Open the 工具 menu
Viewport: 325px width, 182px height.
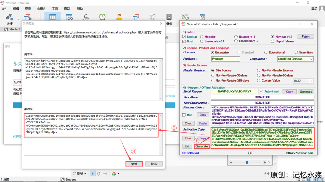point(55,9)
